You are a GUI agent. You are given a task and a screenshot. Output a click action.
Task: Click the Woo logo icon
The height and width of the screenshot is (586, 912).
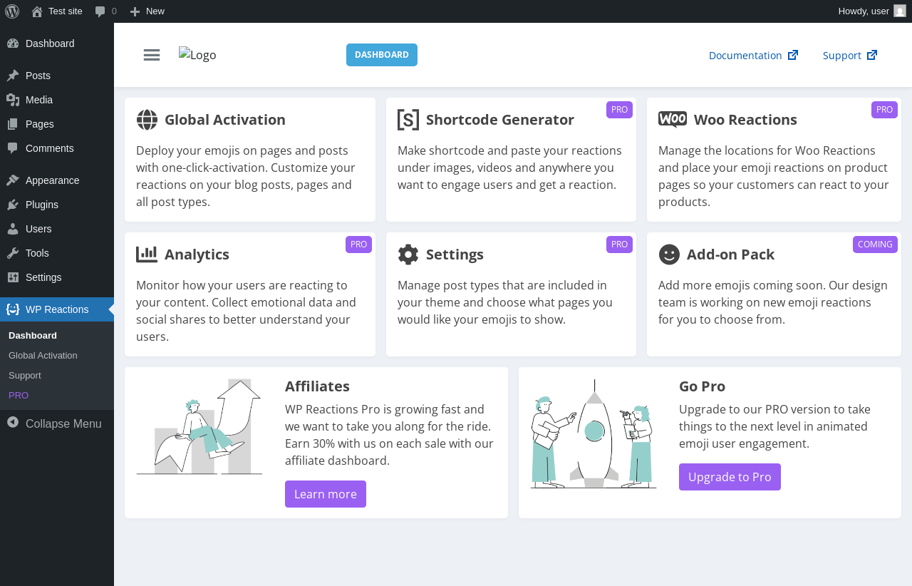(x=673, y=120)
